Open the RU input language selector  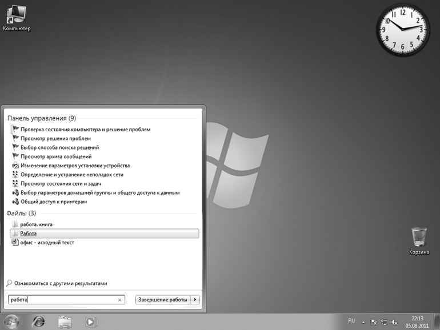(x=351, y=321)
